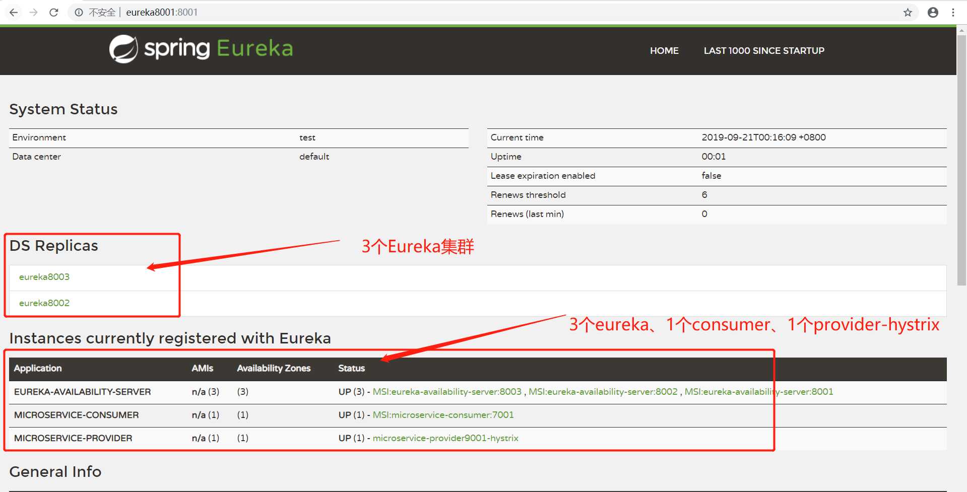Click the General Info heading
Image resolution: width=967 pixels, height=492 pixels.
click(55, 471)
